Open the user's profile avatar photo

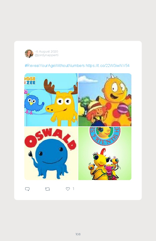29,54
